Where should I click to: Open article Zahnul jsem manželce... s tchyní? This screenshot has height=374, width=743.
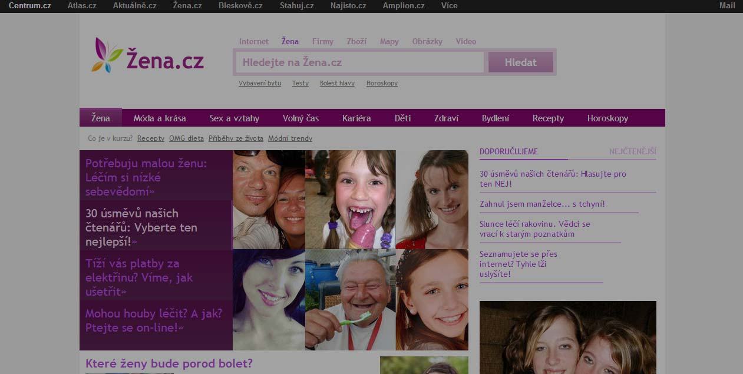coord(542,204)
